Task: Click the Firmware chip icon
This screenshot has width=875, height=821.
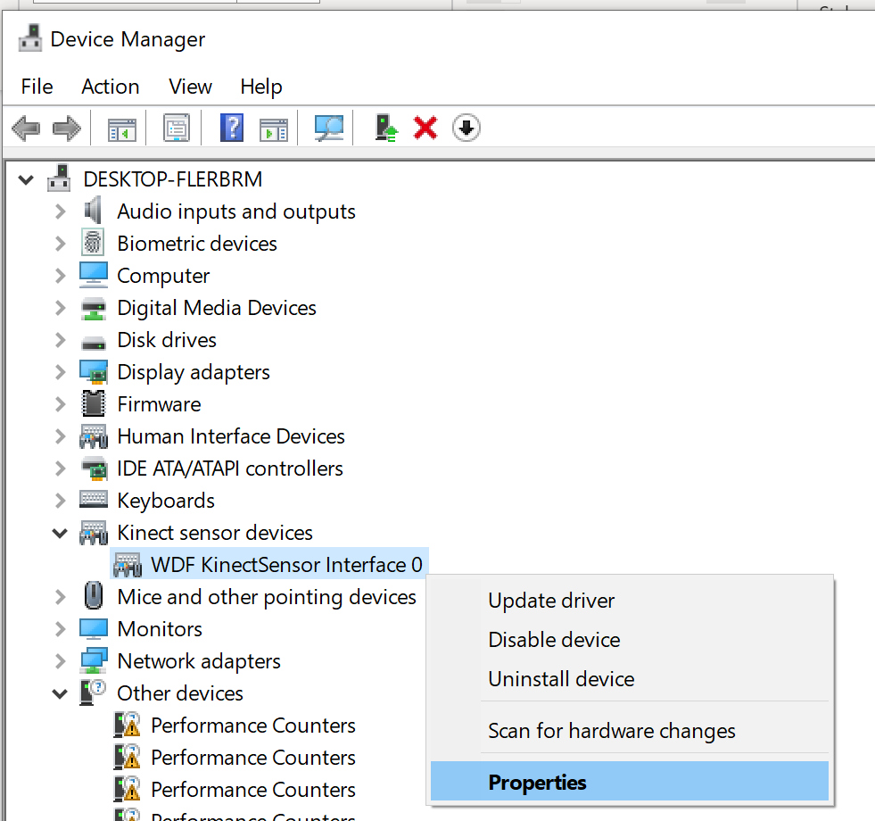Action: tap(93, 403)
